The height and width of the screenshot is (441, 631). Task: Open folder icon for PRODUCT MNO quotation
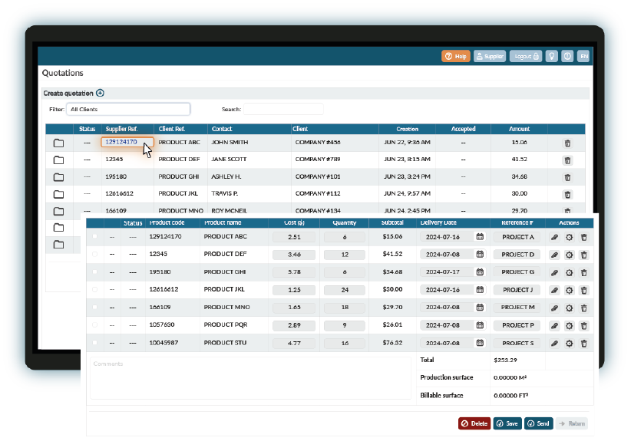click(59, 211)
